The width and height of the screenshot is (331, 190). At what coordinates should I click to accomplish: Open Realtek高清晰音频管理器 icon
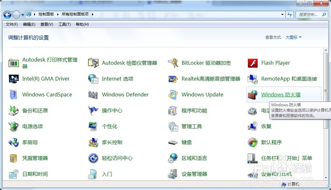coord(173,79)
